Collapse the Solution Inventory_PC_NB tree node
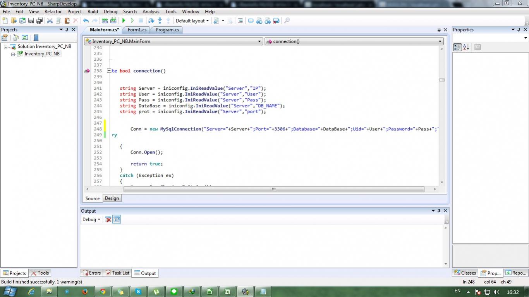 (x=6, y=47)
